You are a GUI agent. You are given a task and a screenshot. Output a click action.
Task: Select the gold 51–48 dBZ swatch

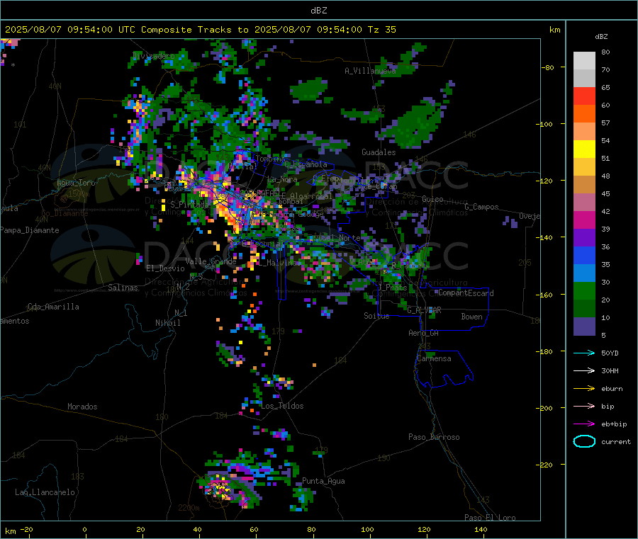point(584,167)
